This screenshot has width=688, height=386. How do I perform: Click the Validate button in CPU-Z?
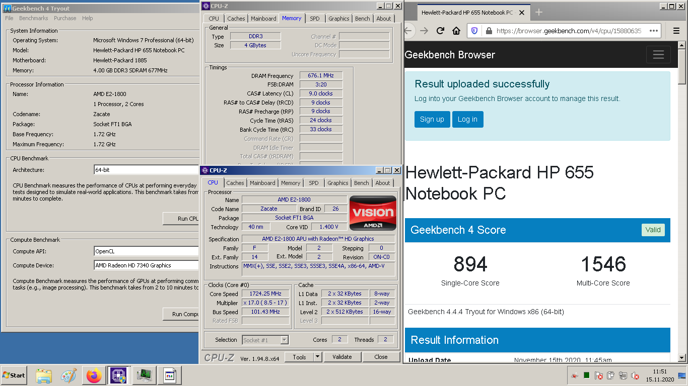point(342,357)
